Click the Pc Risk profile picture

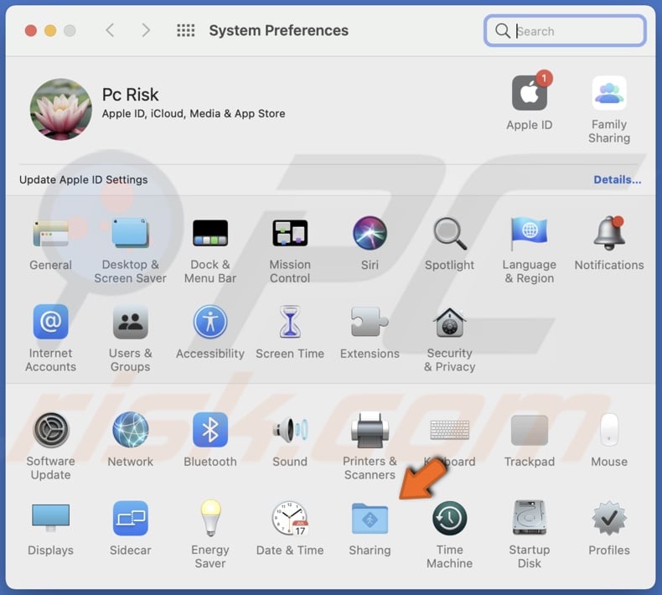[61, 110]
